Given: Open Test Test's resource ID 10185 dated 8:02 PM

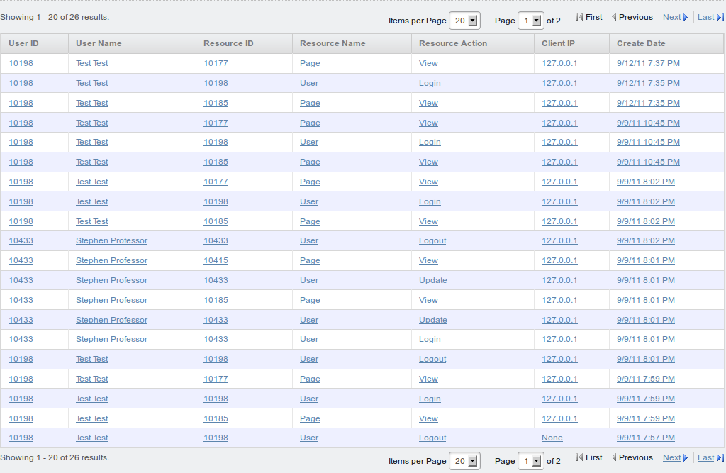Looking at the screenshot, I should [216, 222].
